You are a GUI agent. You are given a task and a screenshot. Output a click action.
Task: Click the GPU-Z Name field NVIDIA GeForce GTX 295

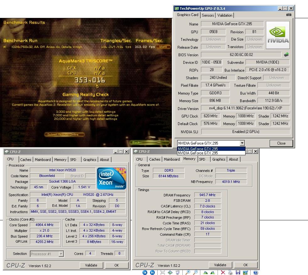pos(232,24)
